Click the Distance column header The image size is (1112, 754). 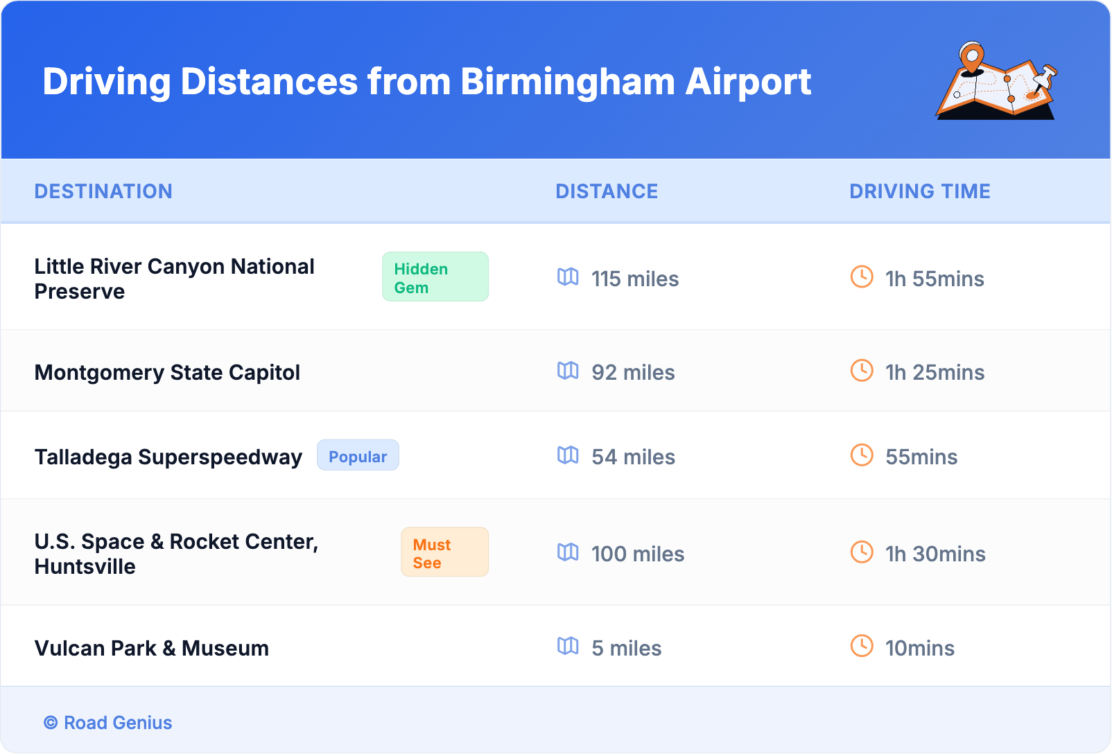click(607, 191)
